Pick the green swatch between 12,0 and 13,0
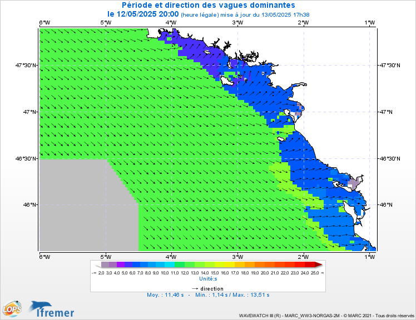 point(190,264)
